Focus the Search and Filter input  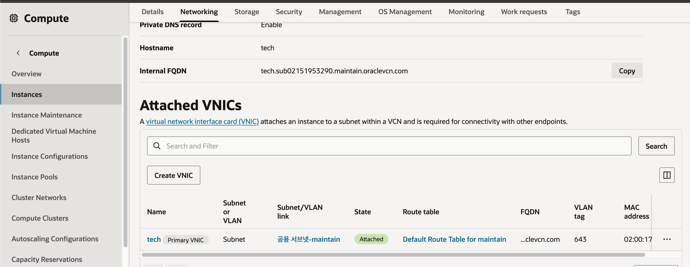[393, 146]
